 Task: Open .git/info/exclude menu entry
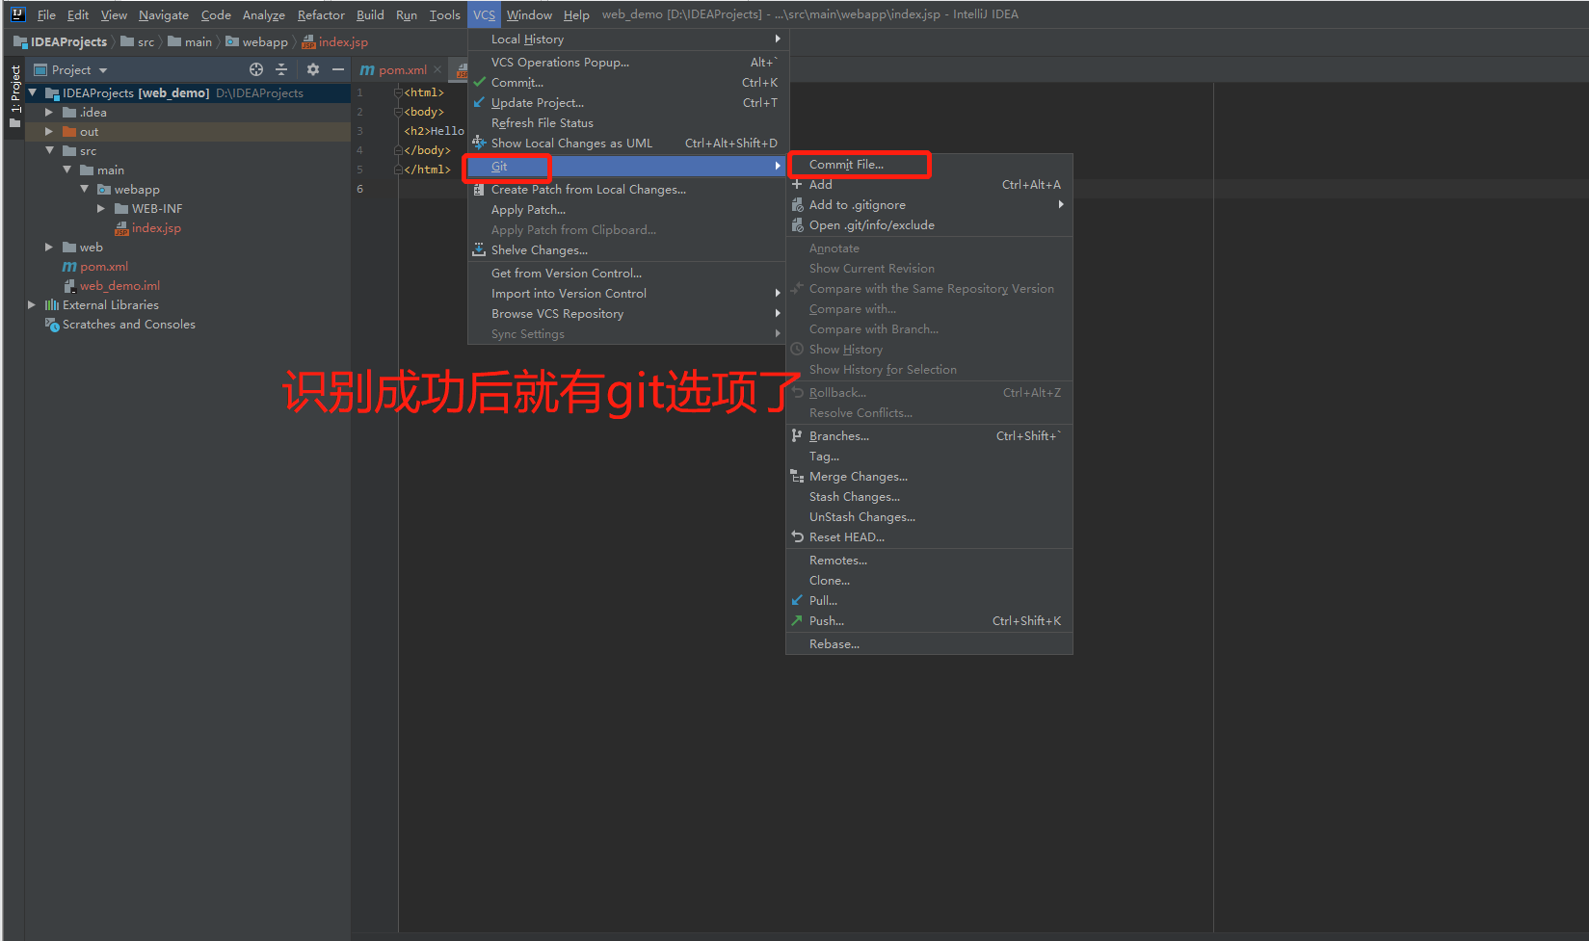(x=929, y=225)
